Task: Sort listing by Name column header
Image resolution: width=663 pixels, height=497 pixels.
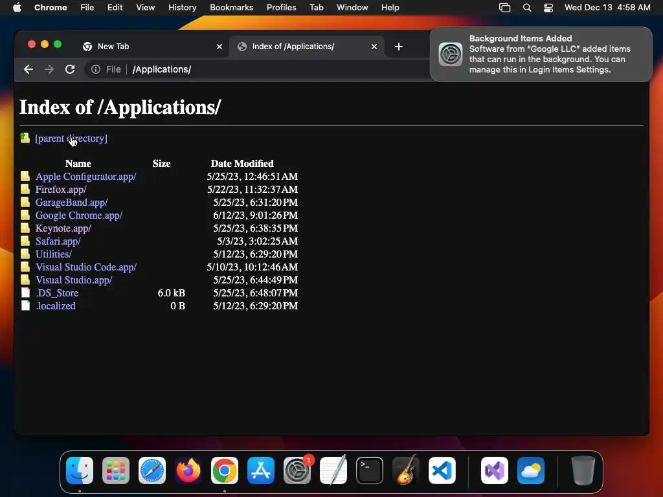Action: (x=78, y=164)
